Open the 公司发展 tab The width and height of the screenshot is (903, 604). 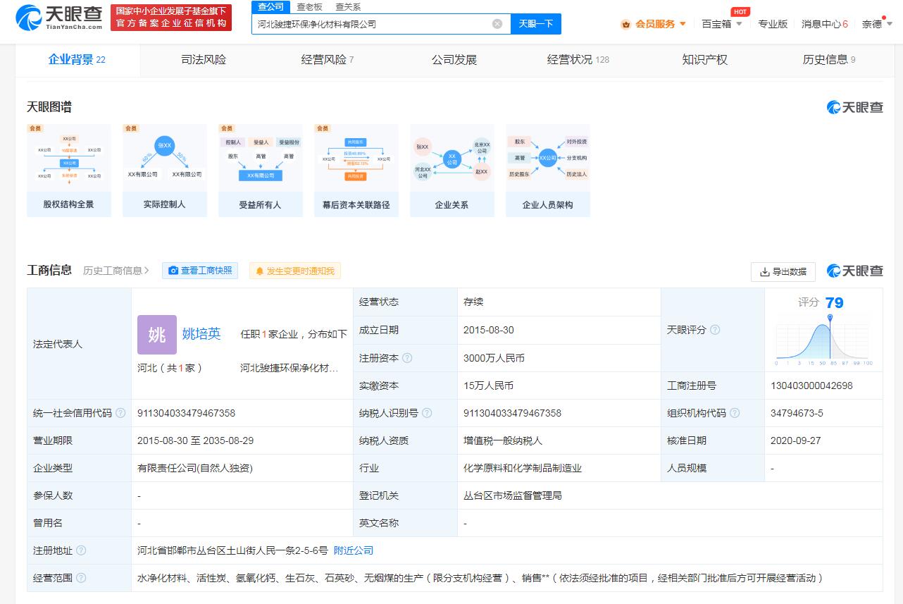coord(454,60)
